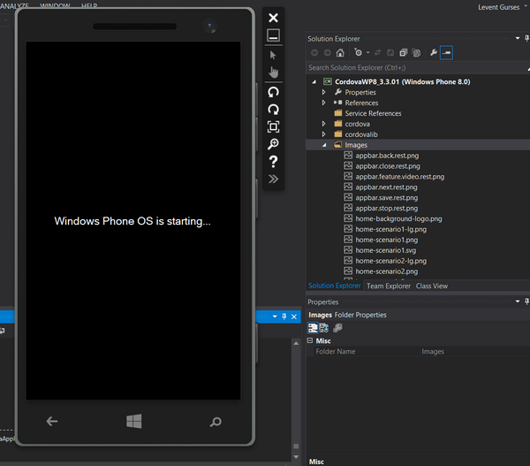The height and width of the screenshot is (466, 530).
Task: Toggle Preview Selected Items button
Action: 446,52
